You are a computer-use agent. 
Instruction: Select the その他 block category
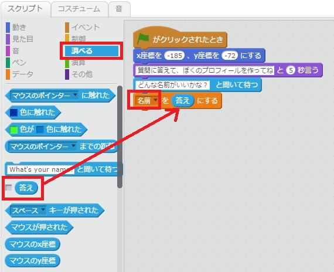click(x=82, y=74)
